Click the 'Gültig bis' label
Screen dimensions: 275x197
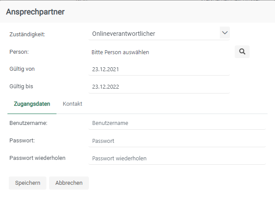point(21,86)
